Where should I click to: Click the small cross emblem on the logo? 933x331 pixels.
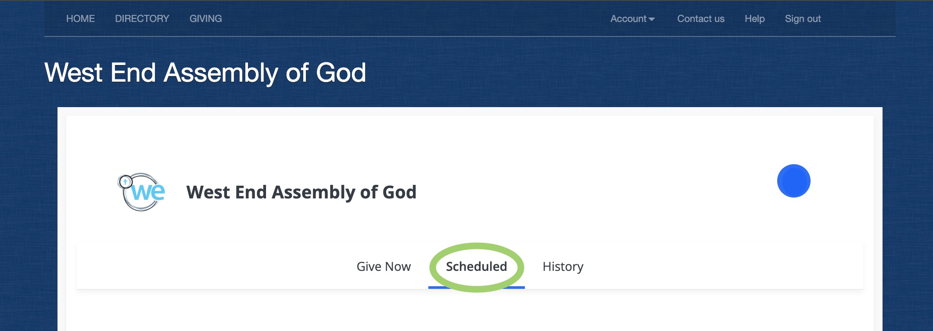click(x=126, y=181)
